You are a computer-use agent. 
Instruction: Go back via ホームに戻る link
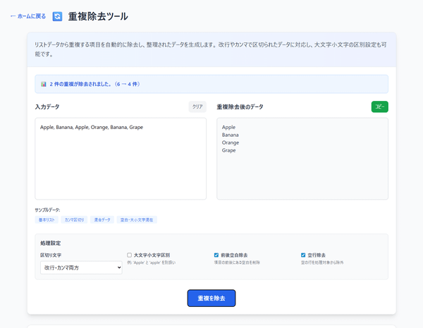(x=27, y=16)
